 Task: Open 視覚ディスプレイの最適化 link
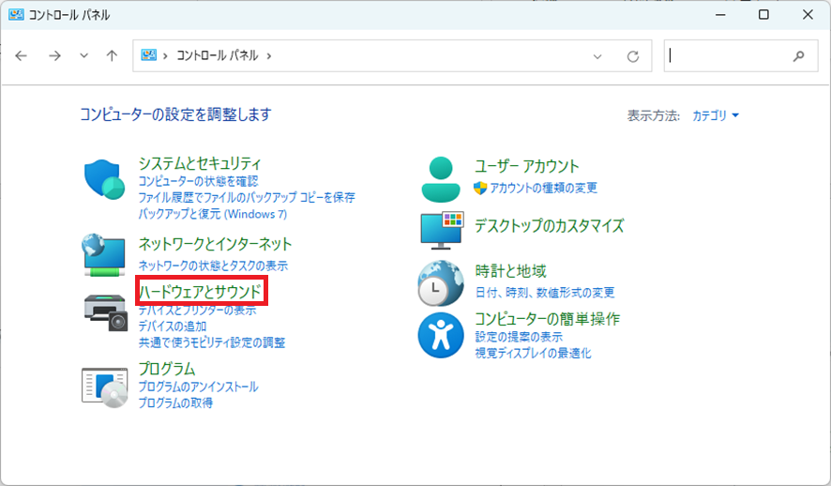(533, 354)
